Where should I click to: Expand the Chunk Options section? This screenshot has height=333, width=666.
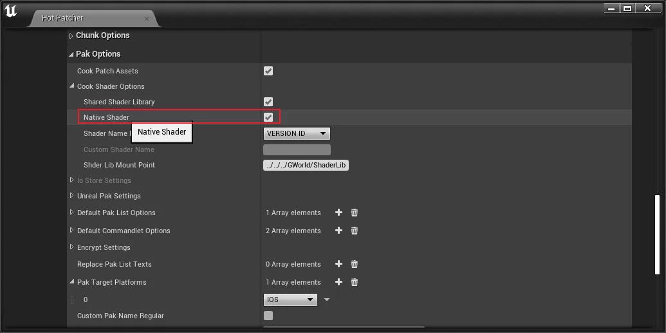[x=71, y=35]
